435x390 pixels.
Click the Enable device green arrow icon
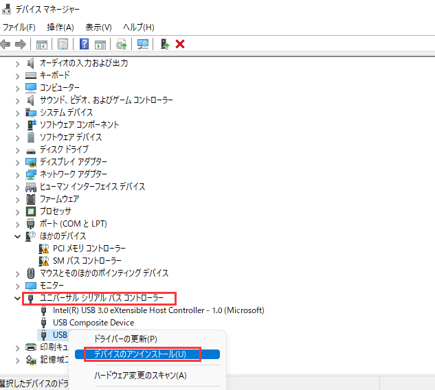[165, 44]
